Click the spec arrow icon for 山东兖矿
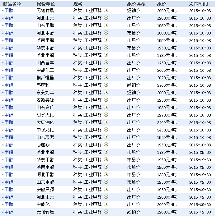This screenshot has height=216, width=216. coord(106,107)
